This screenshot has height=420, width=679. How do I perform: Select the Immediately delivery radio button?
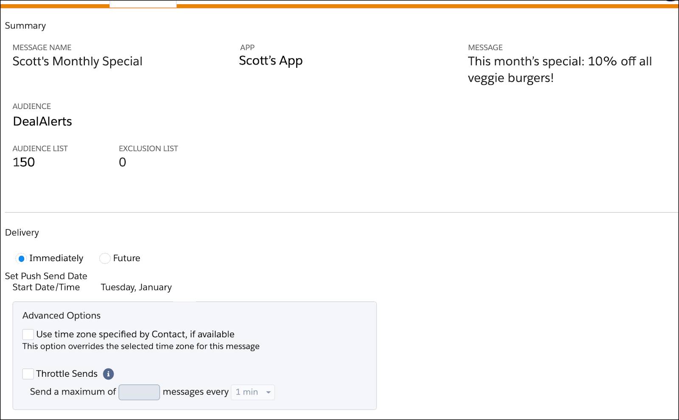pos(21,259)
